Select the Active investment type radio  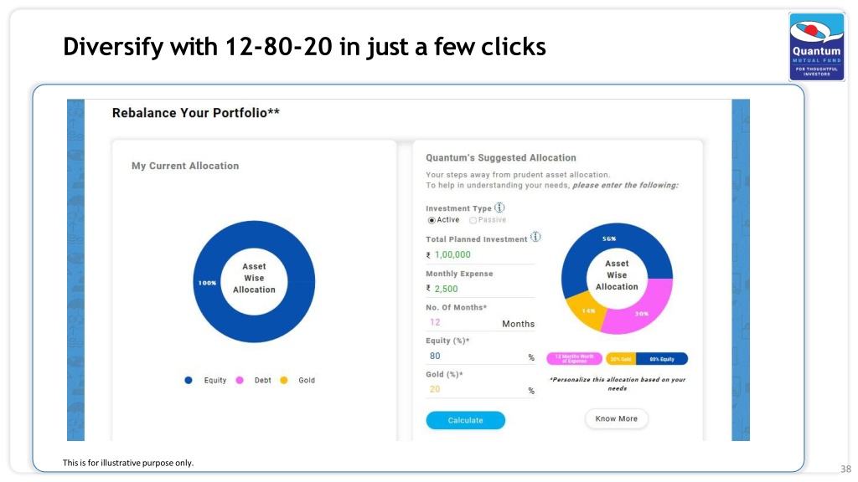432,220
